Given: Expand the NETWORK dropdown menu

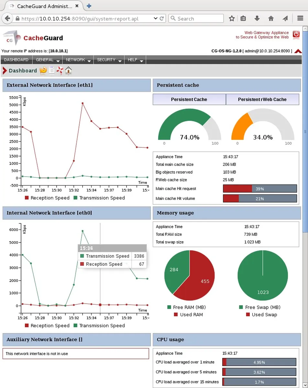Looking at the screenshot, I should tap(78, 60).
